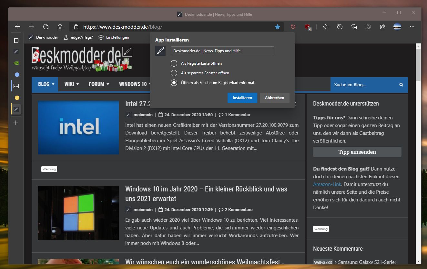Click the date '24. Dezember 2020 12:39'
Image resolution: width=427 pixels, height=269 pixels.
[x=188, y=210]
